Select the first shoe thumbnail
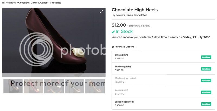 pos(13,86)
